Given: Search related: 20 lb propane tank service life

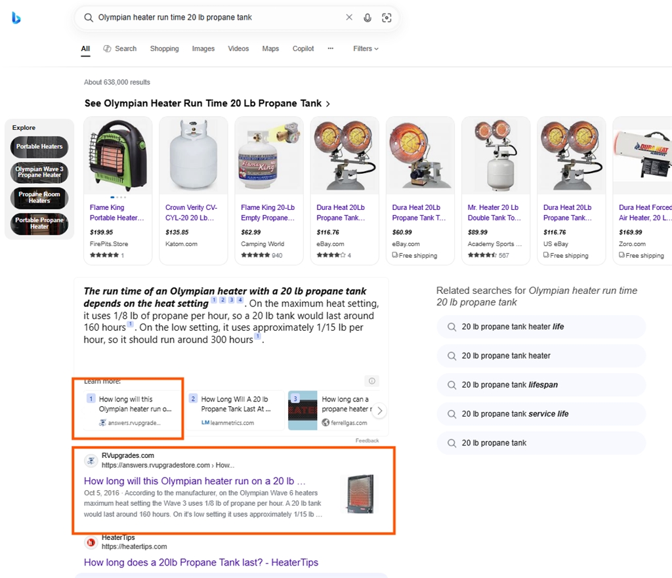Looking at the screenshot, I should (x=541, y=415).
